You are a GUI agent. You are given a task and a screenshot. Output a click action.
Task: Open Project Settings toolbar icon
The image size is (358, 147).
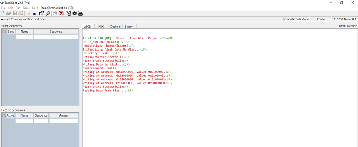(x=42, y=14)
